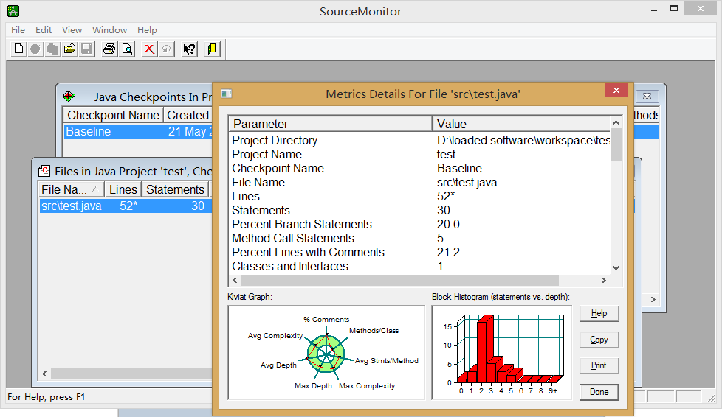Click the Parameter column header
722x417 pixels.
tap(330, 124)
